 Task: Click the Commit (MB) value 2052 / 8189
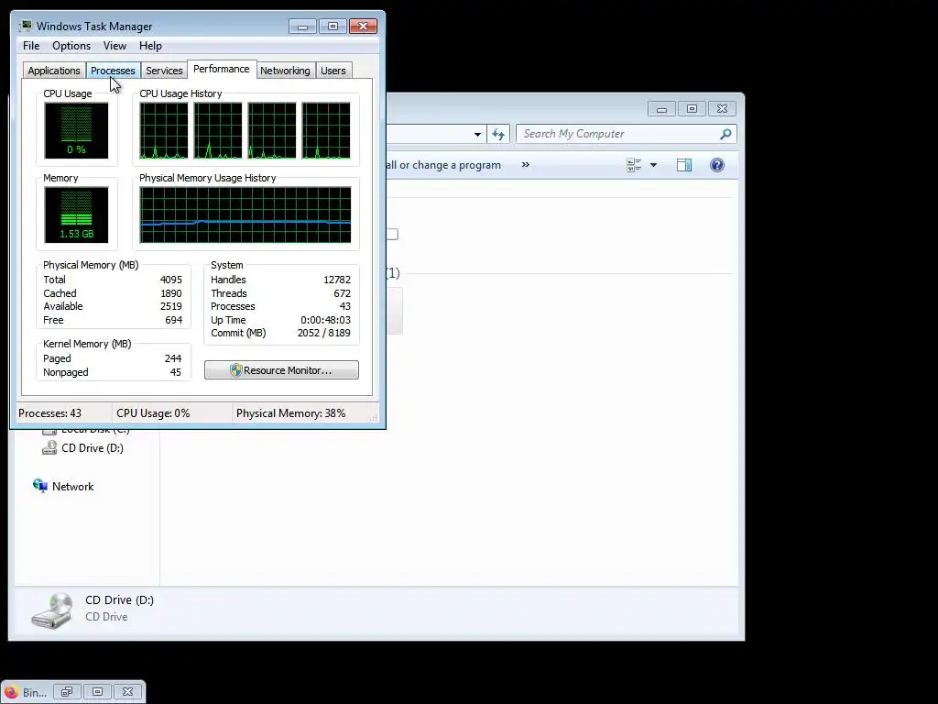(x=323, y=334)
